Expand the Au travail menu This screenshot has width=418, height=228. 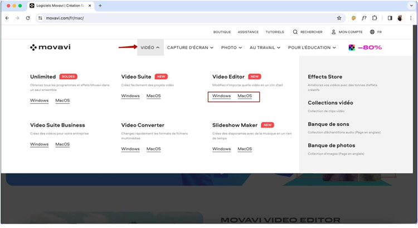click(x=265, y=47)
